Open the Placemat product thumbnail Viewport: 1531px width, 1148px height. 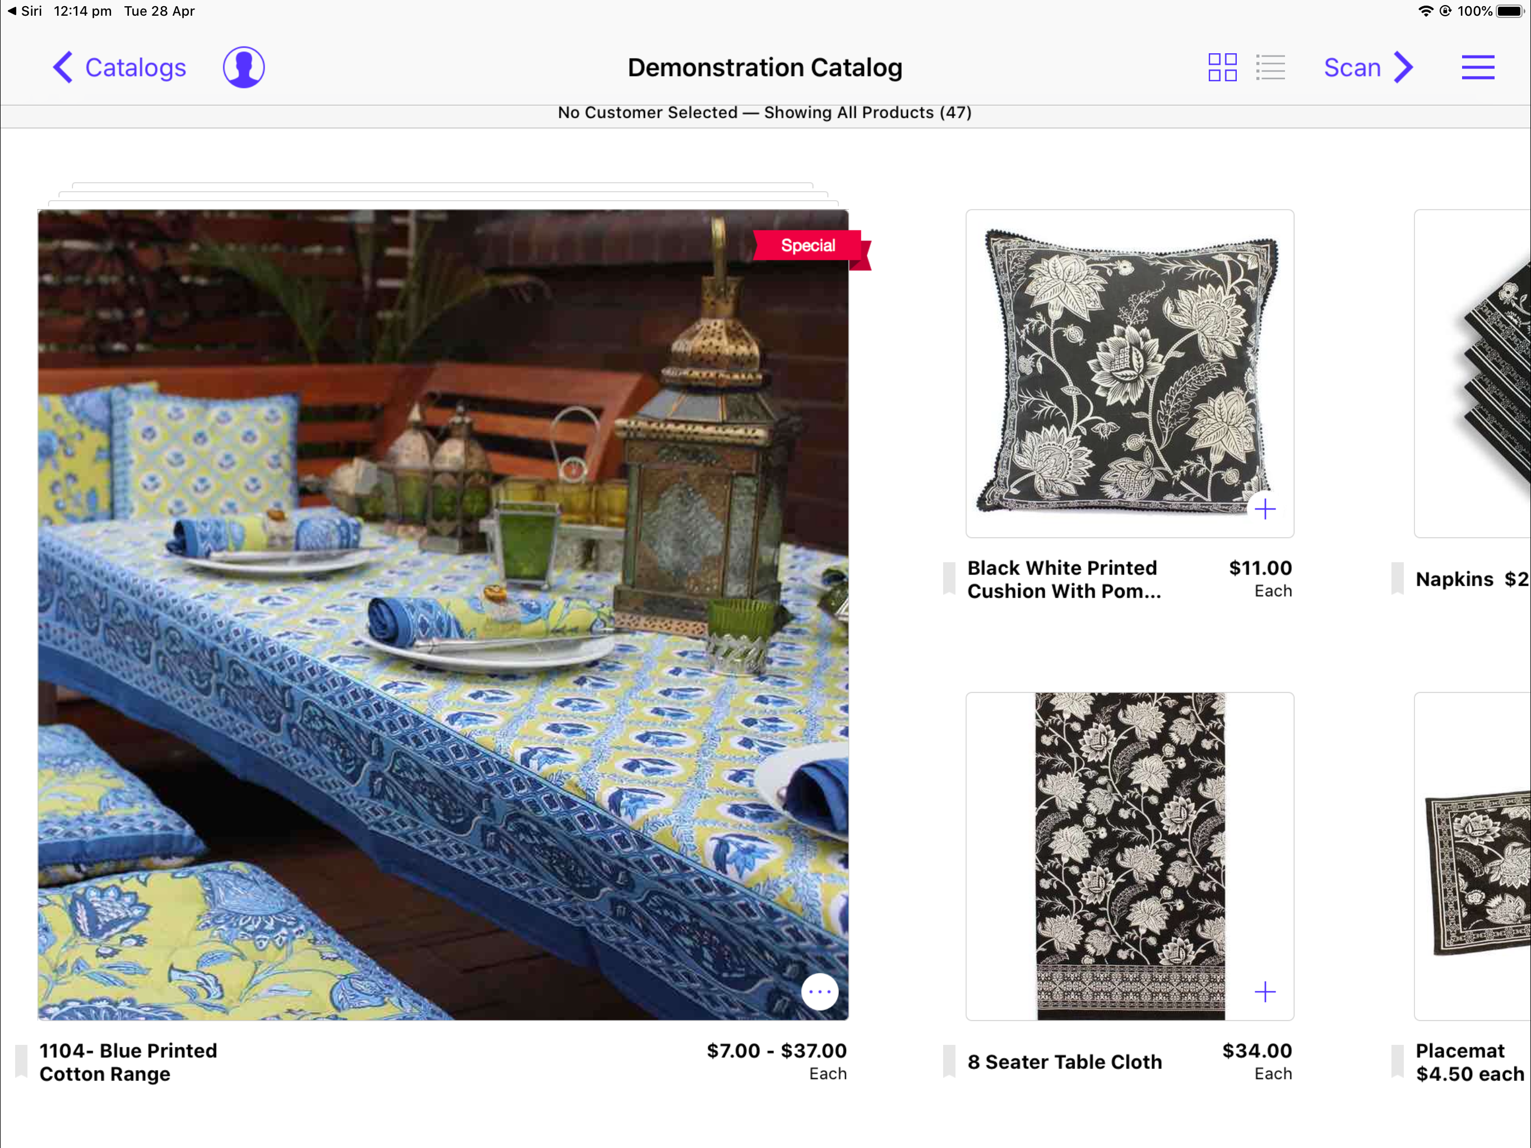click(x=1472, y=857)
